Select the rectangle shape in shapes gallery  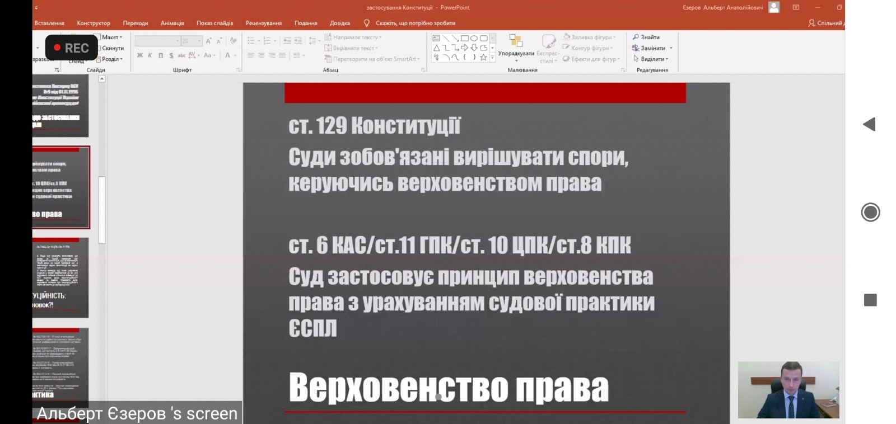tap(464, 39)
